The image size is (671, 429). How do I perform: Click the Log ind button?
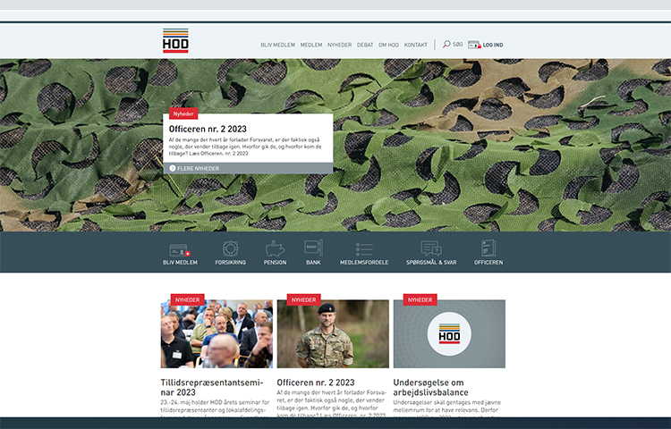click(x=486, y=45)
